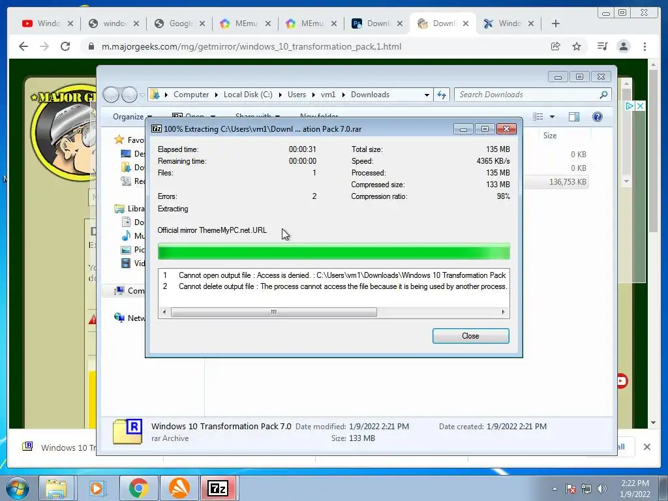Expand arrow after Users in breadcrumb
The width and height of the screenshot is (668, 501).
(313, 95)
